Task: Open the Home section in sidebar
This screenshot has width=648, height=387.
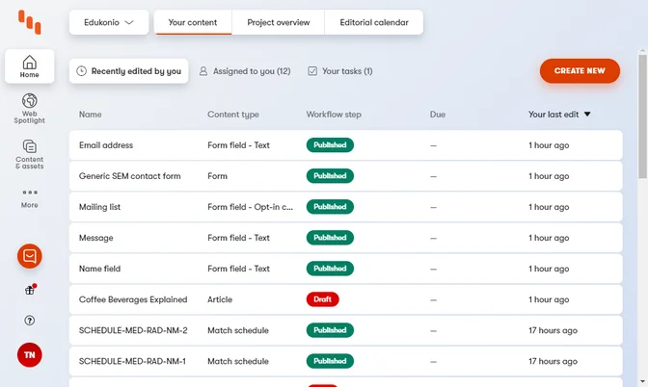Action: [x=29, y=66]
